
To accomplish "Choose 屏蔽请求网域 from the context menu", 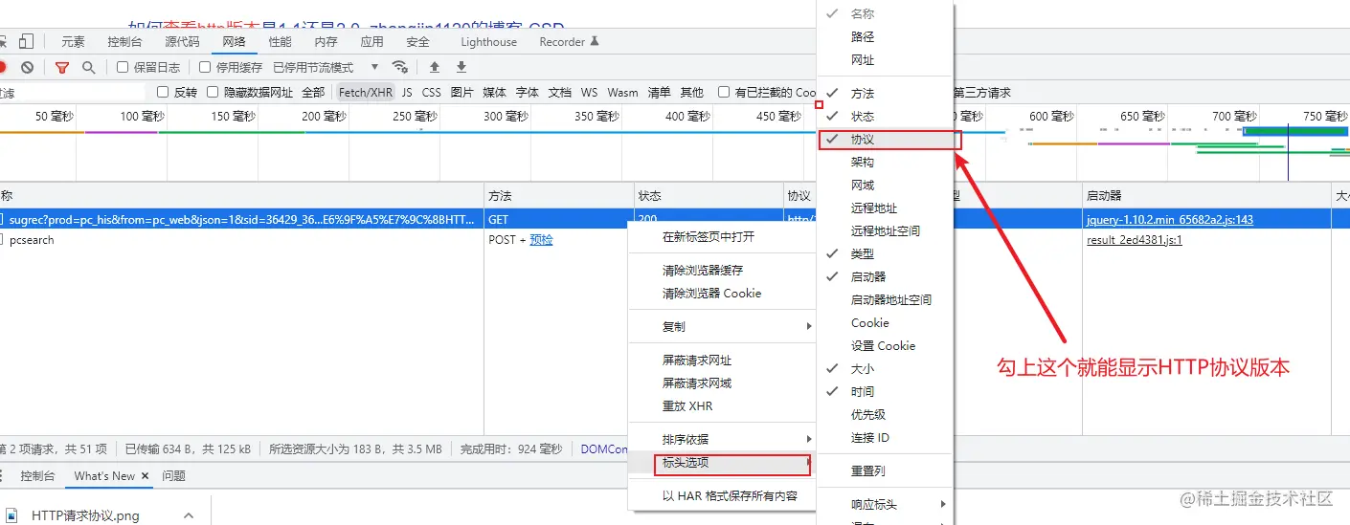I will point(720,383).
